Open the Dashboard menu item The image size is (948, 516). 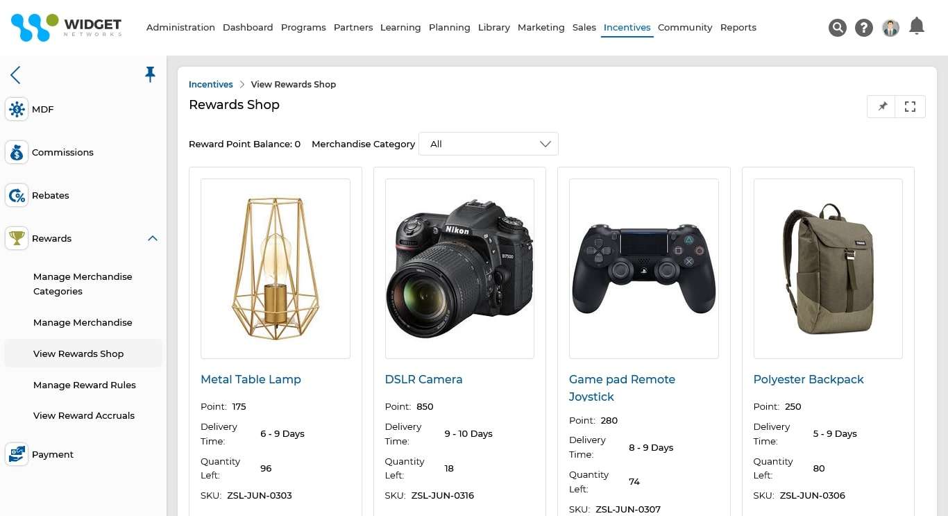pos(248,27)
